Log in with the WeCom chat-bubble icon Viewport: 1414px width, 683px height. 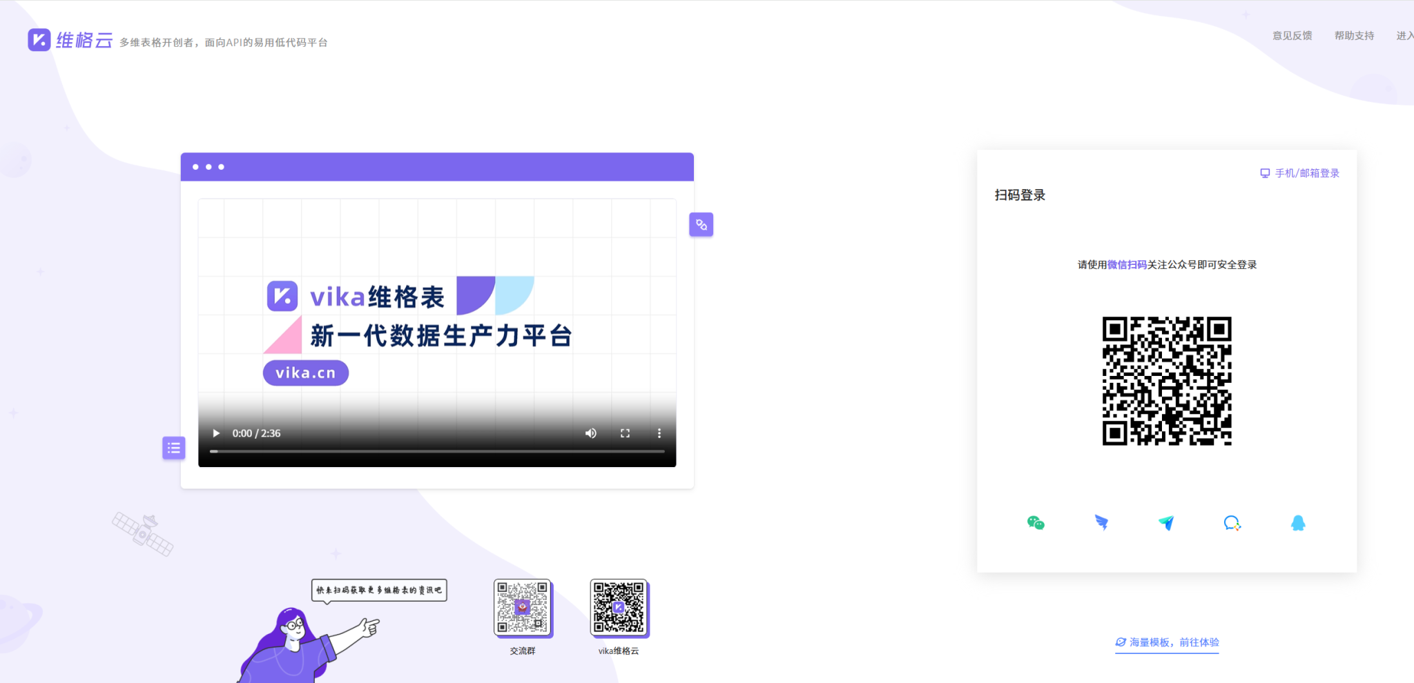click(1232, 523)
